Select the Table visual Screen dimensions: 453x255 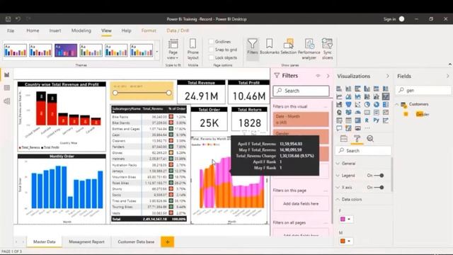click(348, 120)
